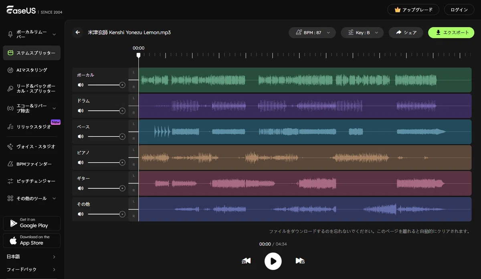Rewind 15 seconds

point(246,261)
